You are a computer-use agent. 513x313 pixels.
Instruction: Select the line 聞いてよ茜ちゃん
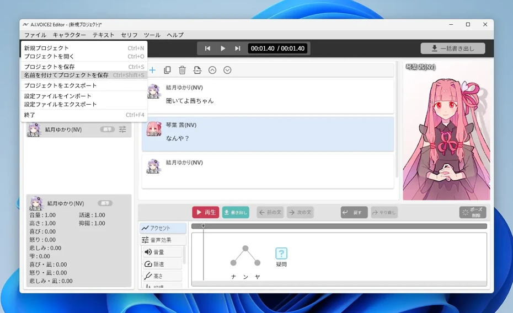(x=268, y=96)
